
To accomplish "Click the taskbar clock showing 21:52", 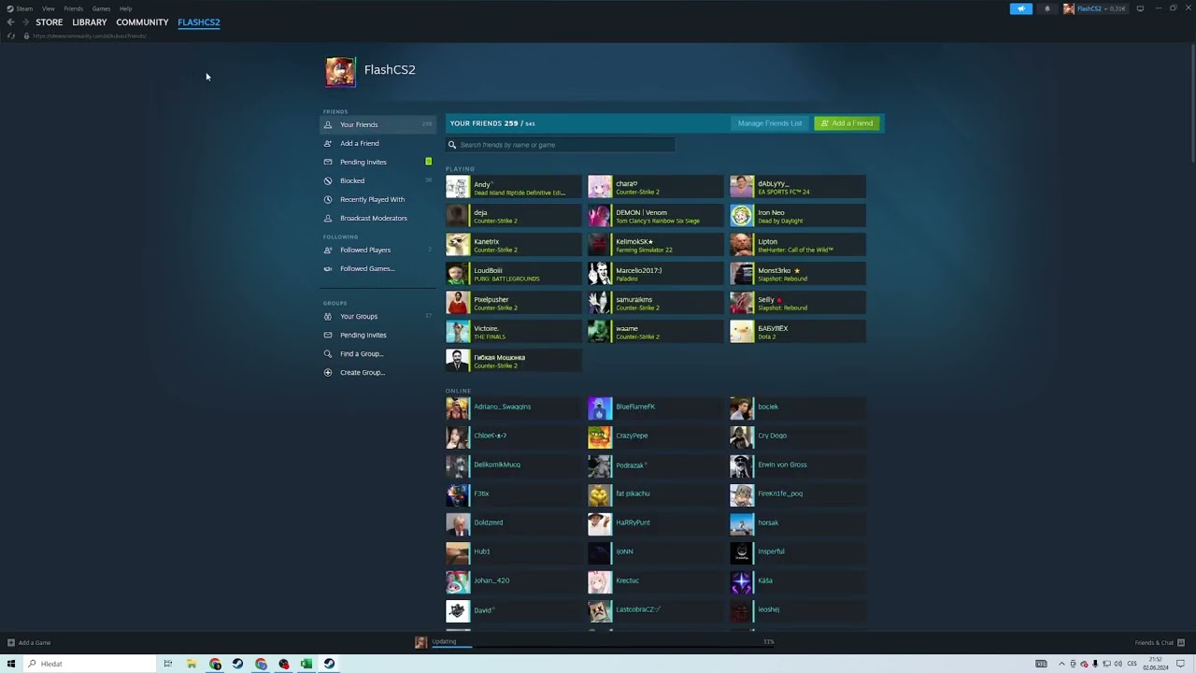I will pos(1156,664).
